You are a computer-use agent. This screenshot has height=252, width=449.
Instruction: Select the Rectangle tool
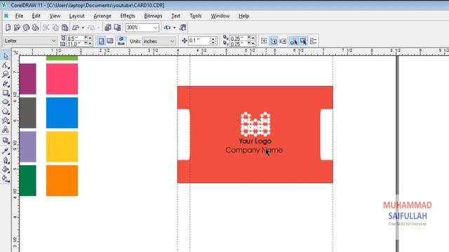[6, 93]
